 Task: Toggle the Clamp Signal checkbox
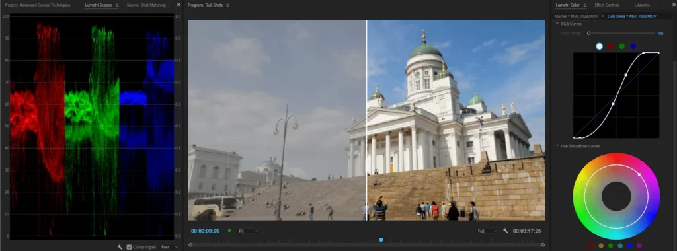129,247
